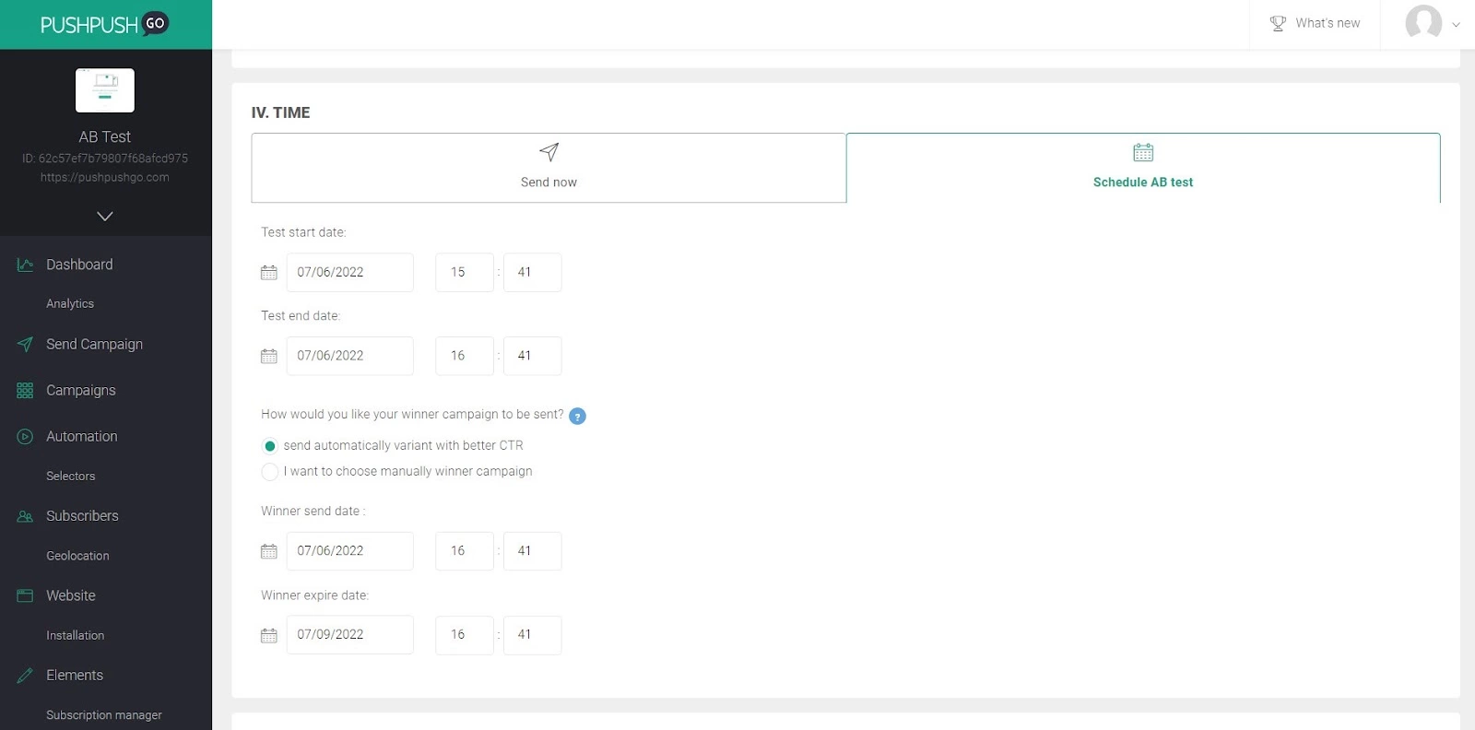Open Subscription manager submenu item
Screen dimensions: 1475x730
[104, 715]
